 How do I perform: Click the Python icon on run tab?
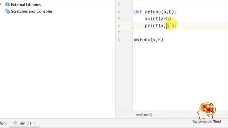16,123
